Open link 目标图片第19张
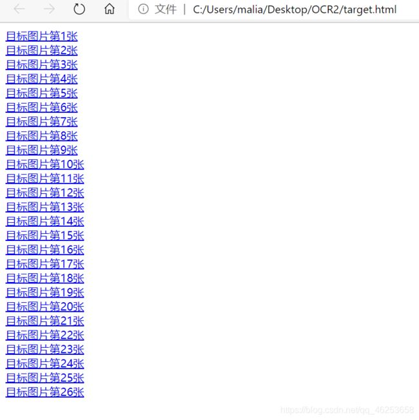419x420 pixels. coord(44,292)
